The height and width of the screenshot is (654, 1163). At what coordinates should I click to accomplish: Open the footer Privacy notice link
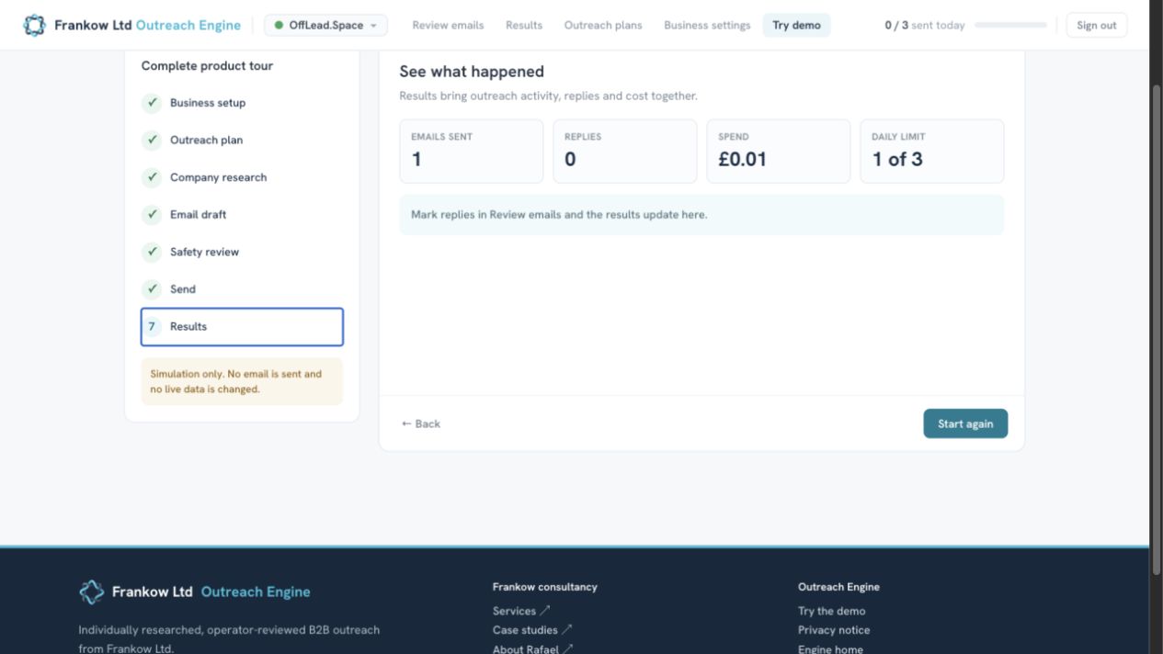point(834,630)
